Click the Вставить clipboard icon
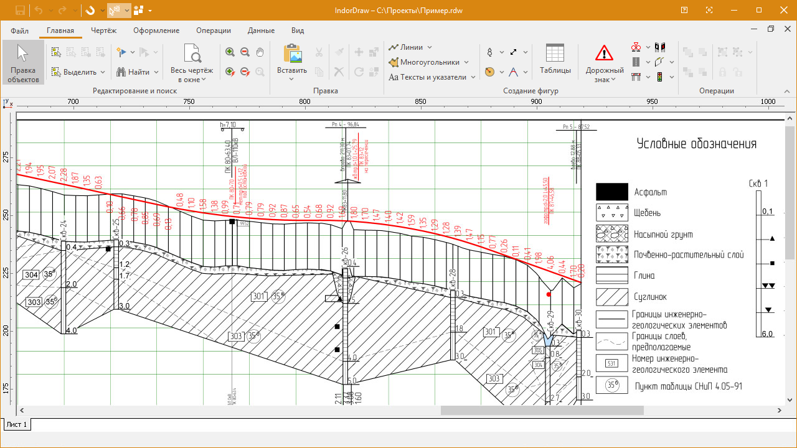This screenshot has width=797, height=448. click(291, 55)
